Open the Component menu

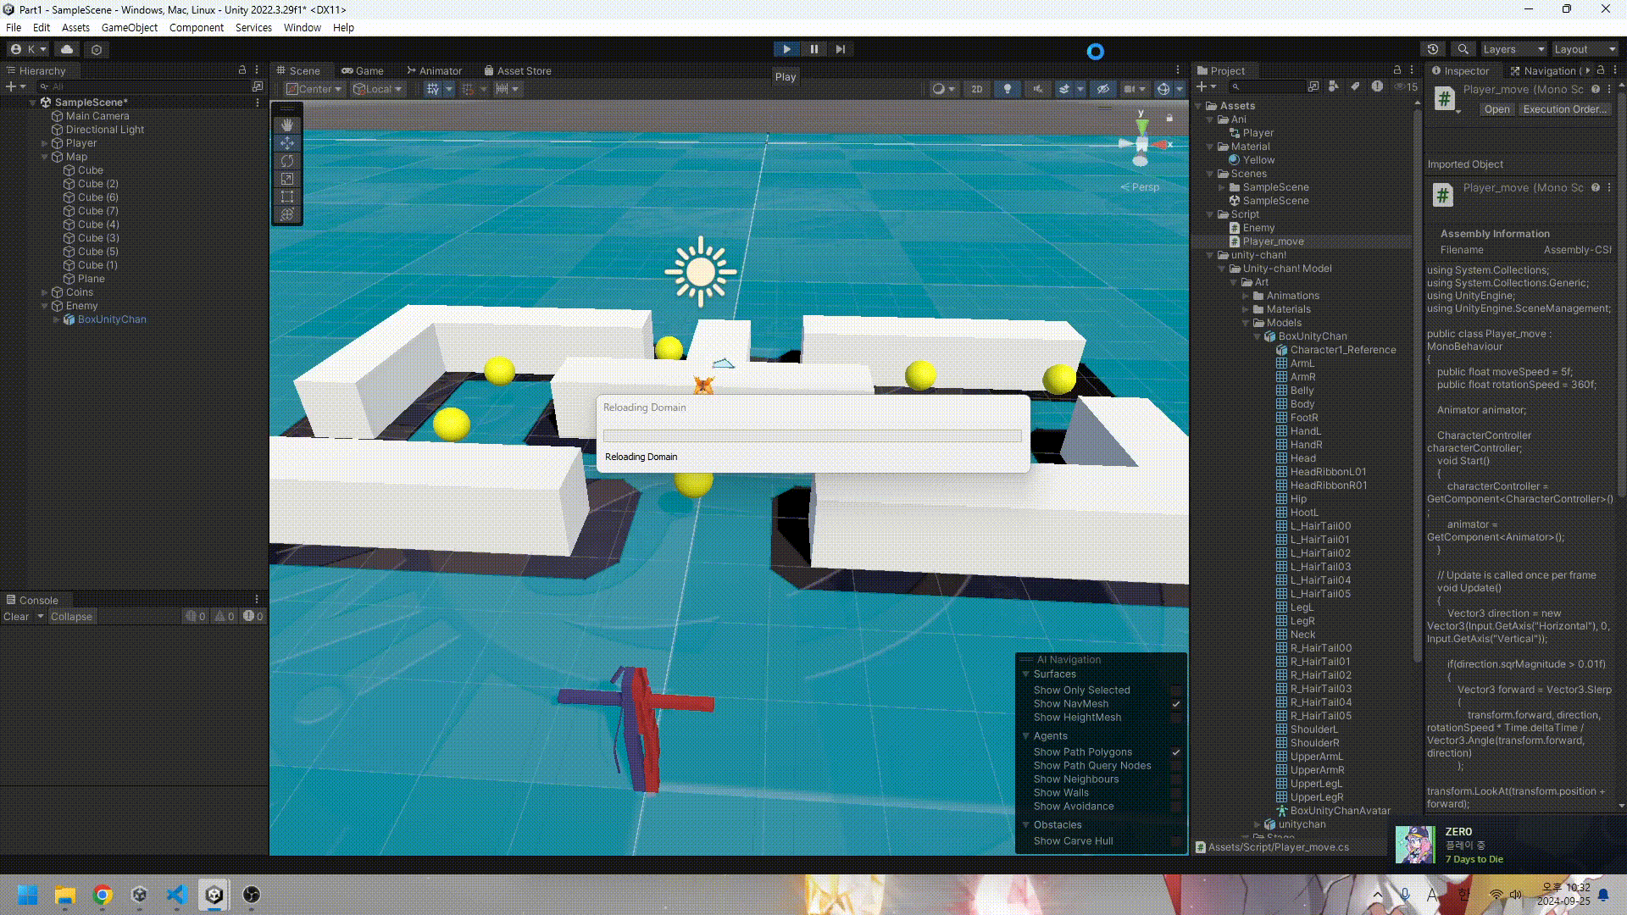pyautogui.click(x=197, y=28)
